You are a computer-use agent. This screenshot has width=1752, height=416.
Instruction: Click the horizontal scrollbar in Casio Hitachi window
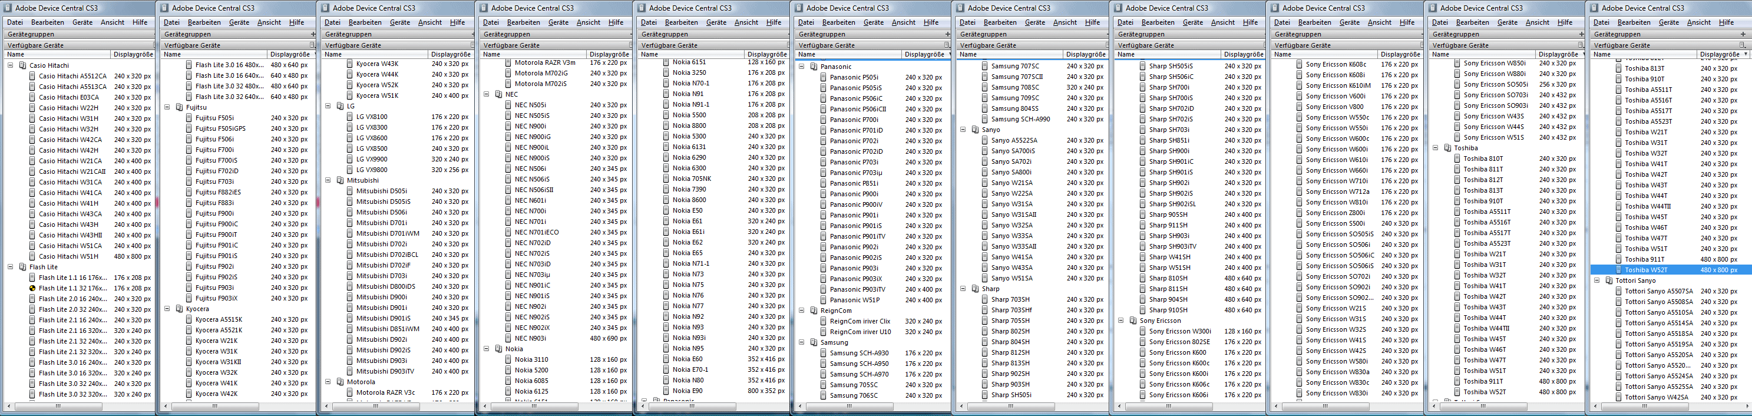(58, 407)
